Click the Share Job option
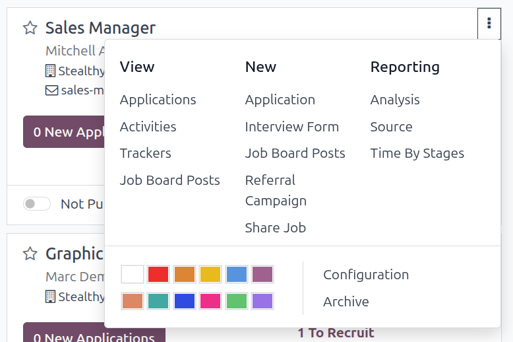Screen dimensions: 513x342 tap(275, 228)
